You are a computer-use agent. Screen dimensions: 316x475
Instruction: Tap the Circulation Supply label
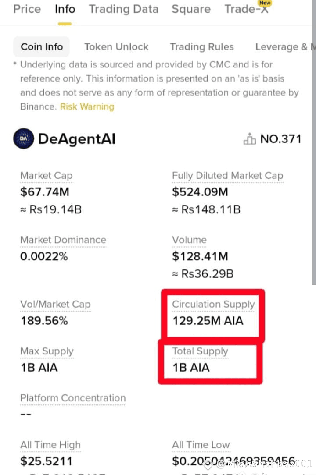tap(213, 305)
